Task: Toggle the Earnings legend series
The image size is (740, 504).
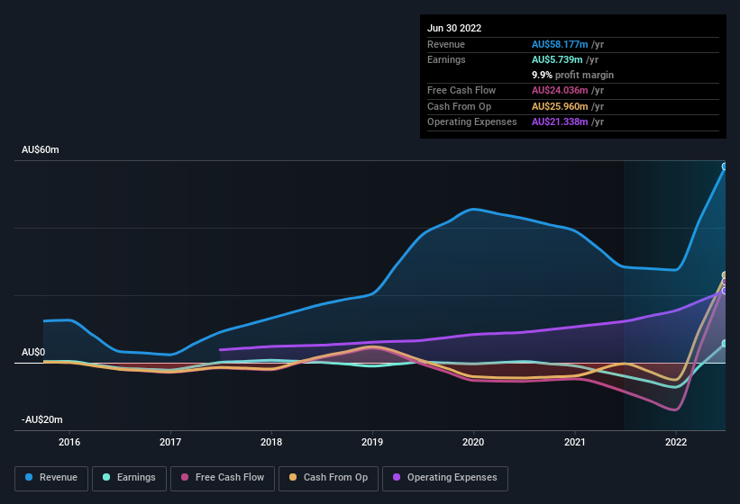Action: click(128, 478)
